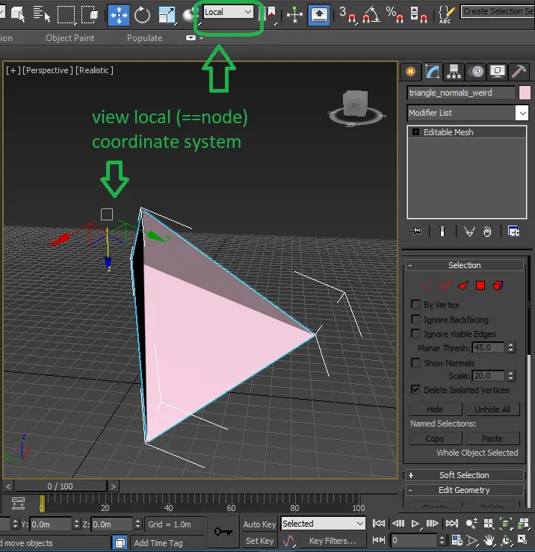Collapse the Edit Geometry rollout
The height and width of the screenshot is (552, 535).
(464, 490)
